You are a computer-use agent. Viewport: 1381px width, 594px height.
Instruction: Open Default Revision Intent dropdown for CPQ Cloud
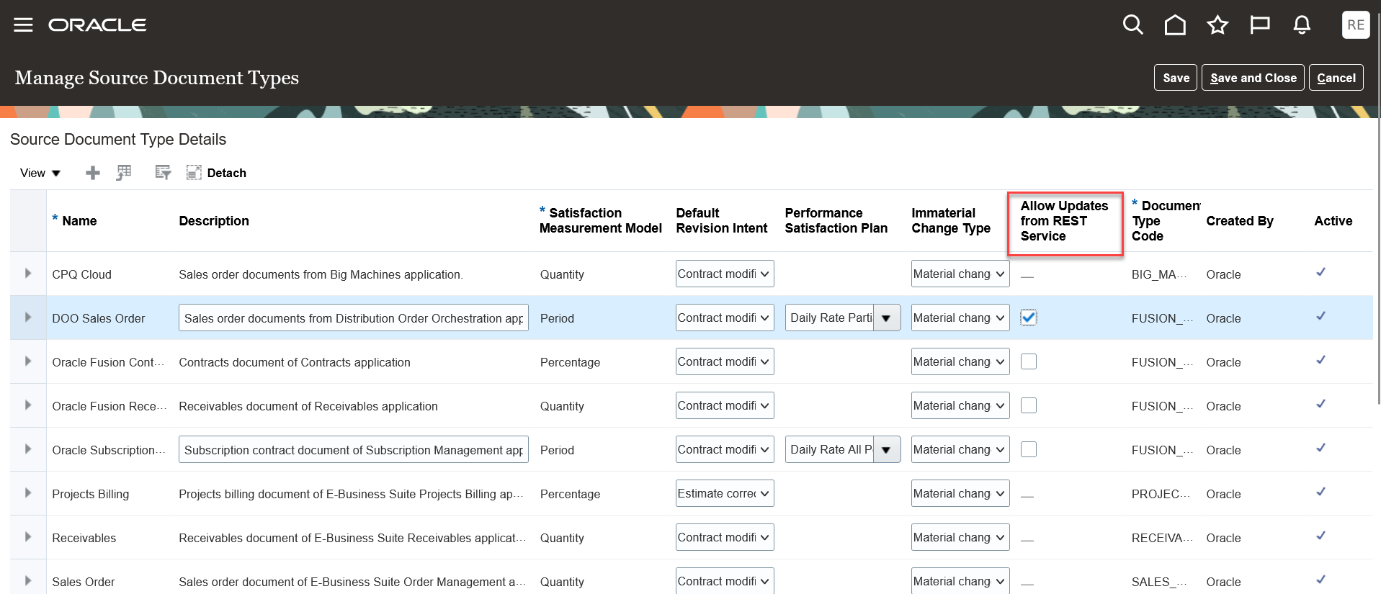725,274
